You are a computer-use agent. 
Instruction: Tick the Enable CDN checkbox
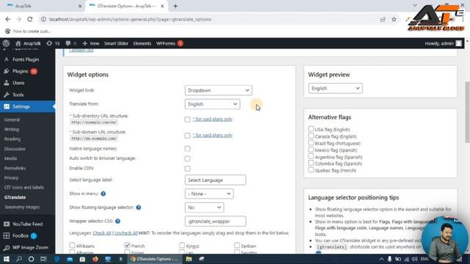[187, 169]
